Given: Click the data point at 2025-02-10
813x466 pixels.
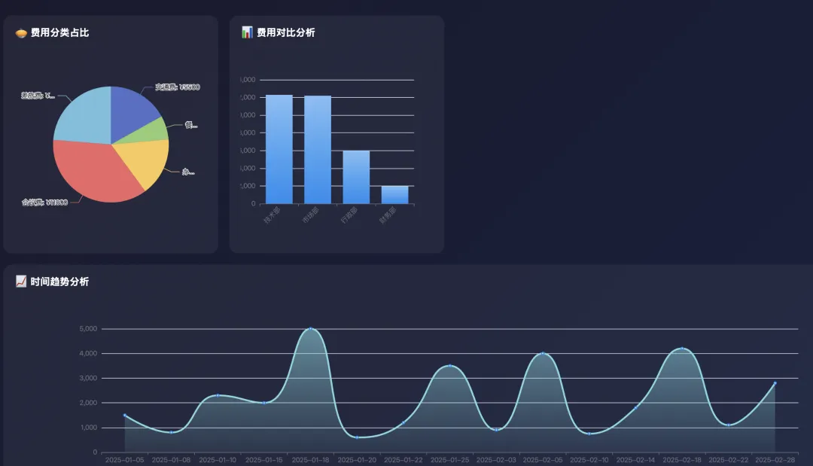Looking at the screenshot, I should [x=589, y=434].
